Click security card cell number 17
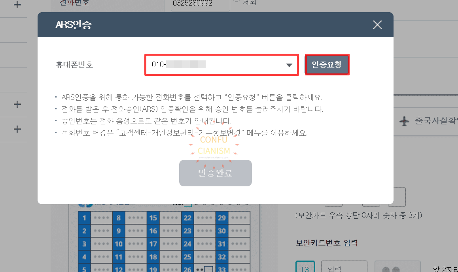Viewport: 458px width, 272px height. (x=153, y=244)
